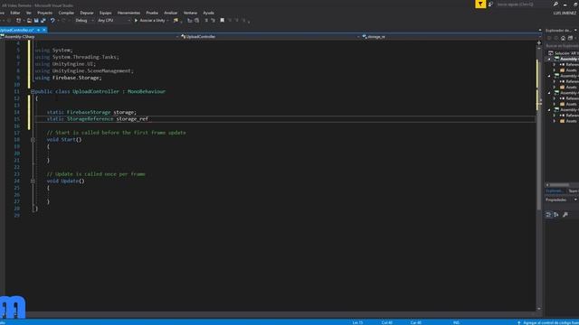Image resolution: width=579 pixels, height=325 pixels.
Task: Toggle a bookmark via toolbar icon
Action: point(223,20)
